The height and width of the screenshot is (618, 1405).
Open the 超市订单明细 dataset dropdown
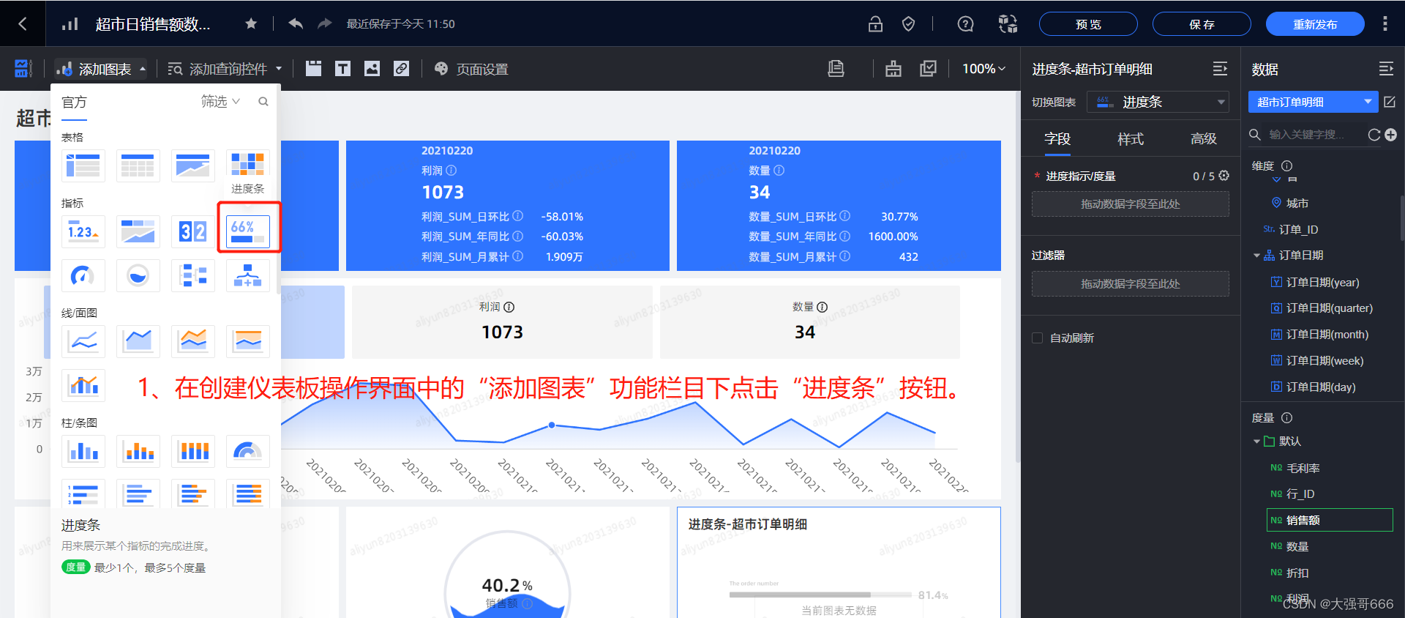click(x=1313, y=102)
